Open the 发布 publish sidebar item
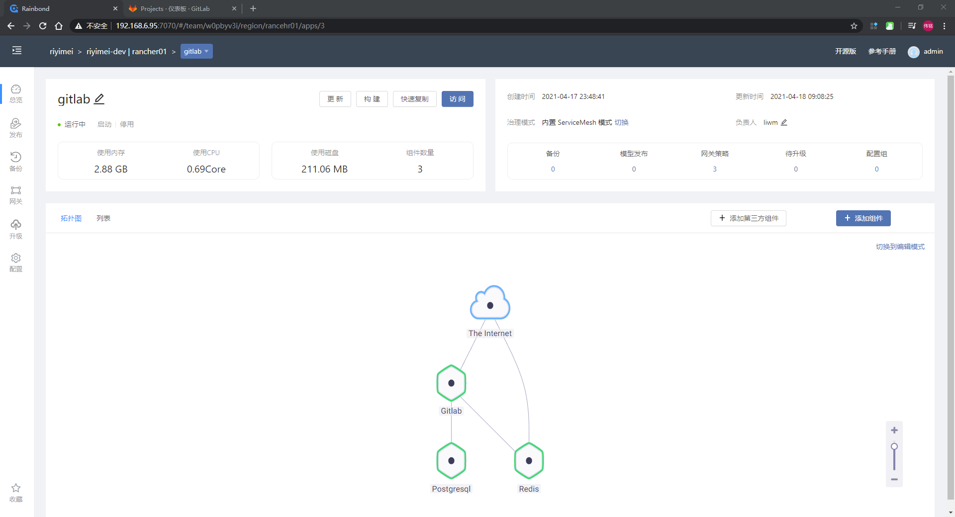This screenshot has width=955, height=517. [16, 128]
